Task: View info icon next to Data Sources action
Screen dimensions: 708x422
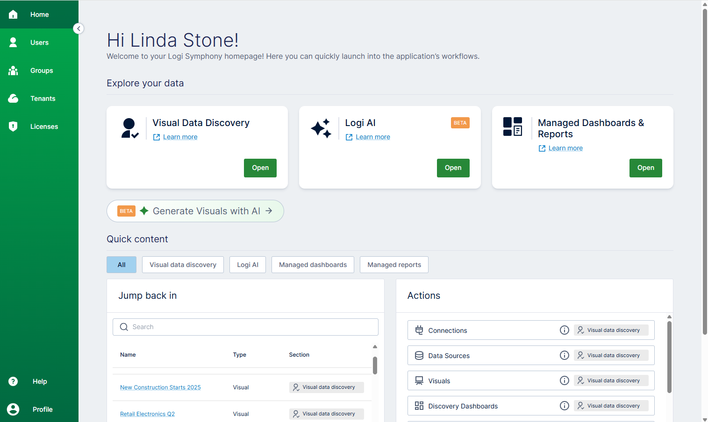Action: [x=564, y=355]
